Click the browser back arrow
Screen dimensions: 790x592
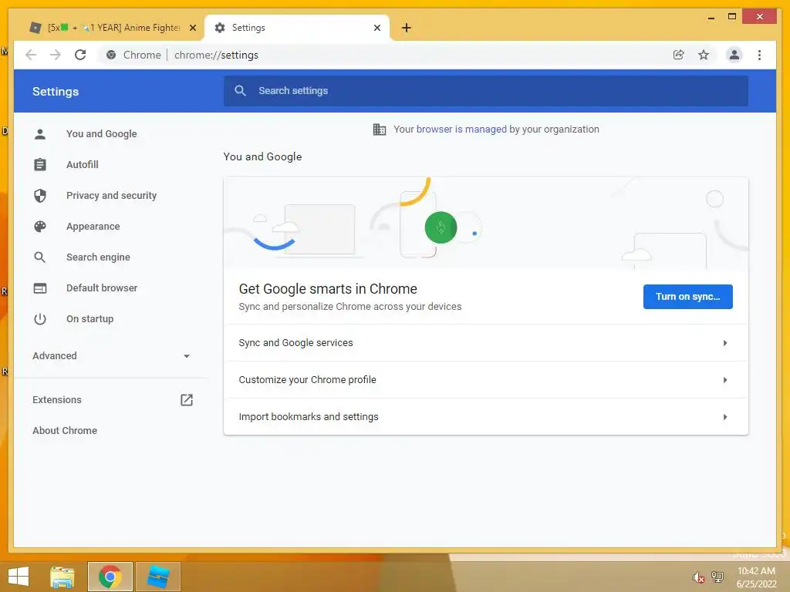pos(31,55)
